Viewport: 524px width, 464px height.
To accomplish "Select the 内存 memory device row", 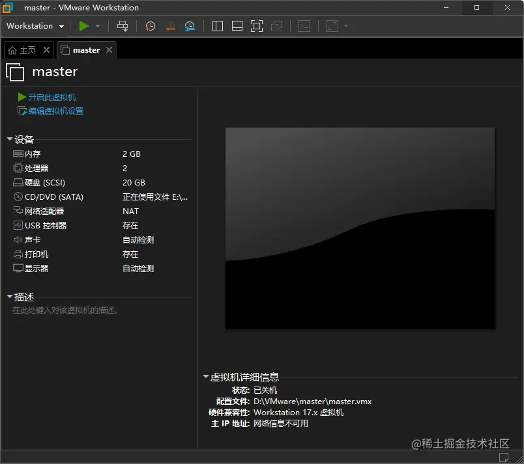I will point(100,154).
